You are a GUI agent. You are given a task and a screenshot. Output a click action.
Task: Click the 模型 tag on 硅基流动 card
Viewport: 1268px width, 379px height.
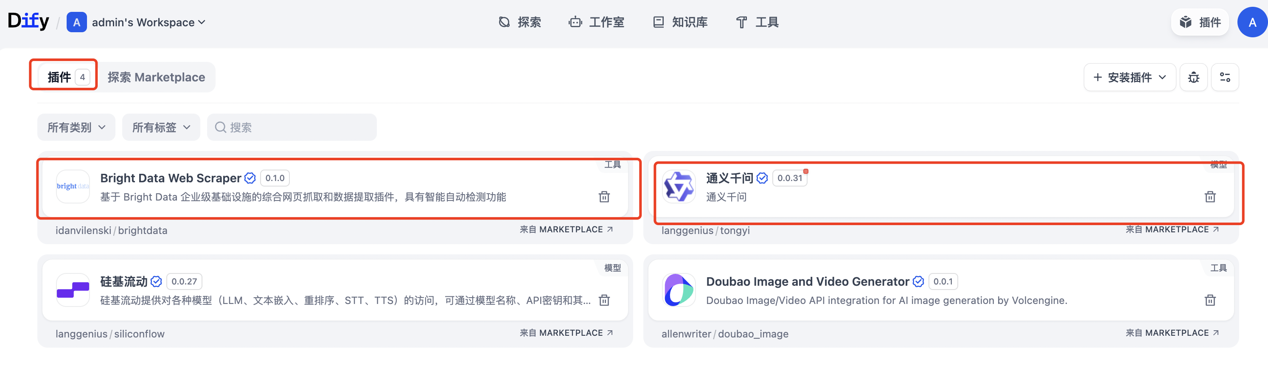[x=612, y=268]
